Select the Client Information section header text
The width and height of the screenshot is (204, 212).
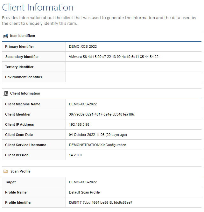(25, 93)
